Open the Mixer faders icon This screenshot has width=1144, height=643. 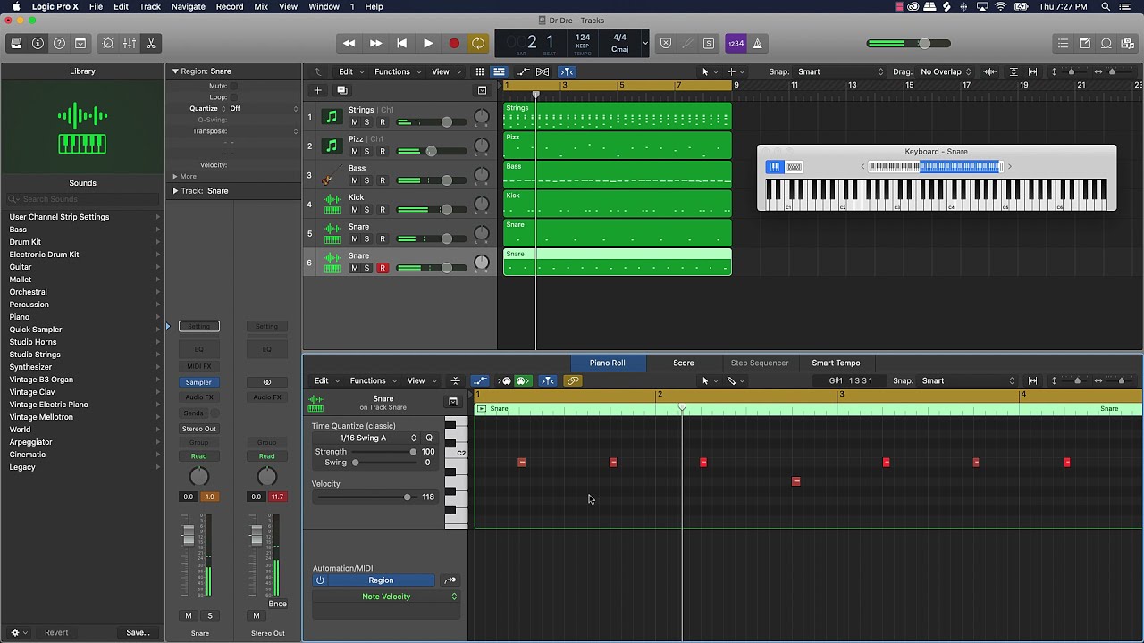(x=130, y=43)
